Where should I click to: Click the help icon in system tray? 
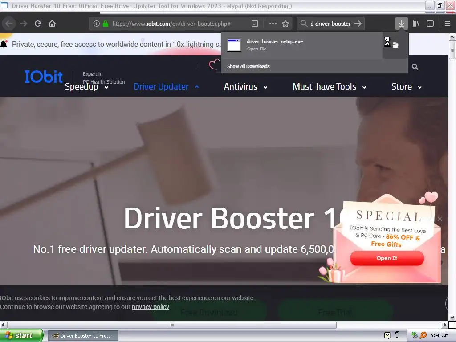tap(387, 335)
